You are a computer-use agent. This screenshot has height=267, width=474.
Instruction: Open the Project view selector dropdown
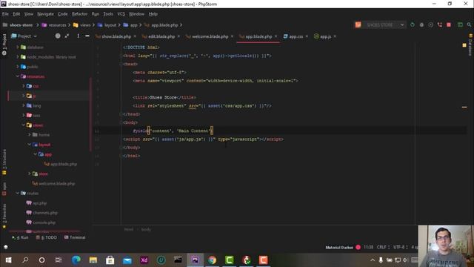click(24, 36)
